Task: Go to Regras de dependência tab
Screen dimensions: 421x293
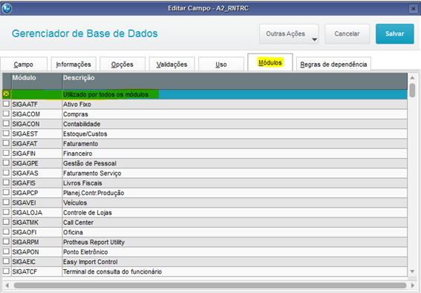Action: (333, 64)
